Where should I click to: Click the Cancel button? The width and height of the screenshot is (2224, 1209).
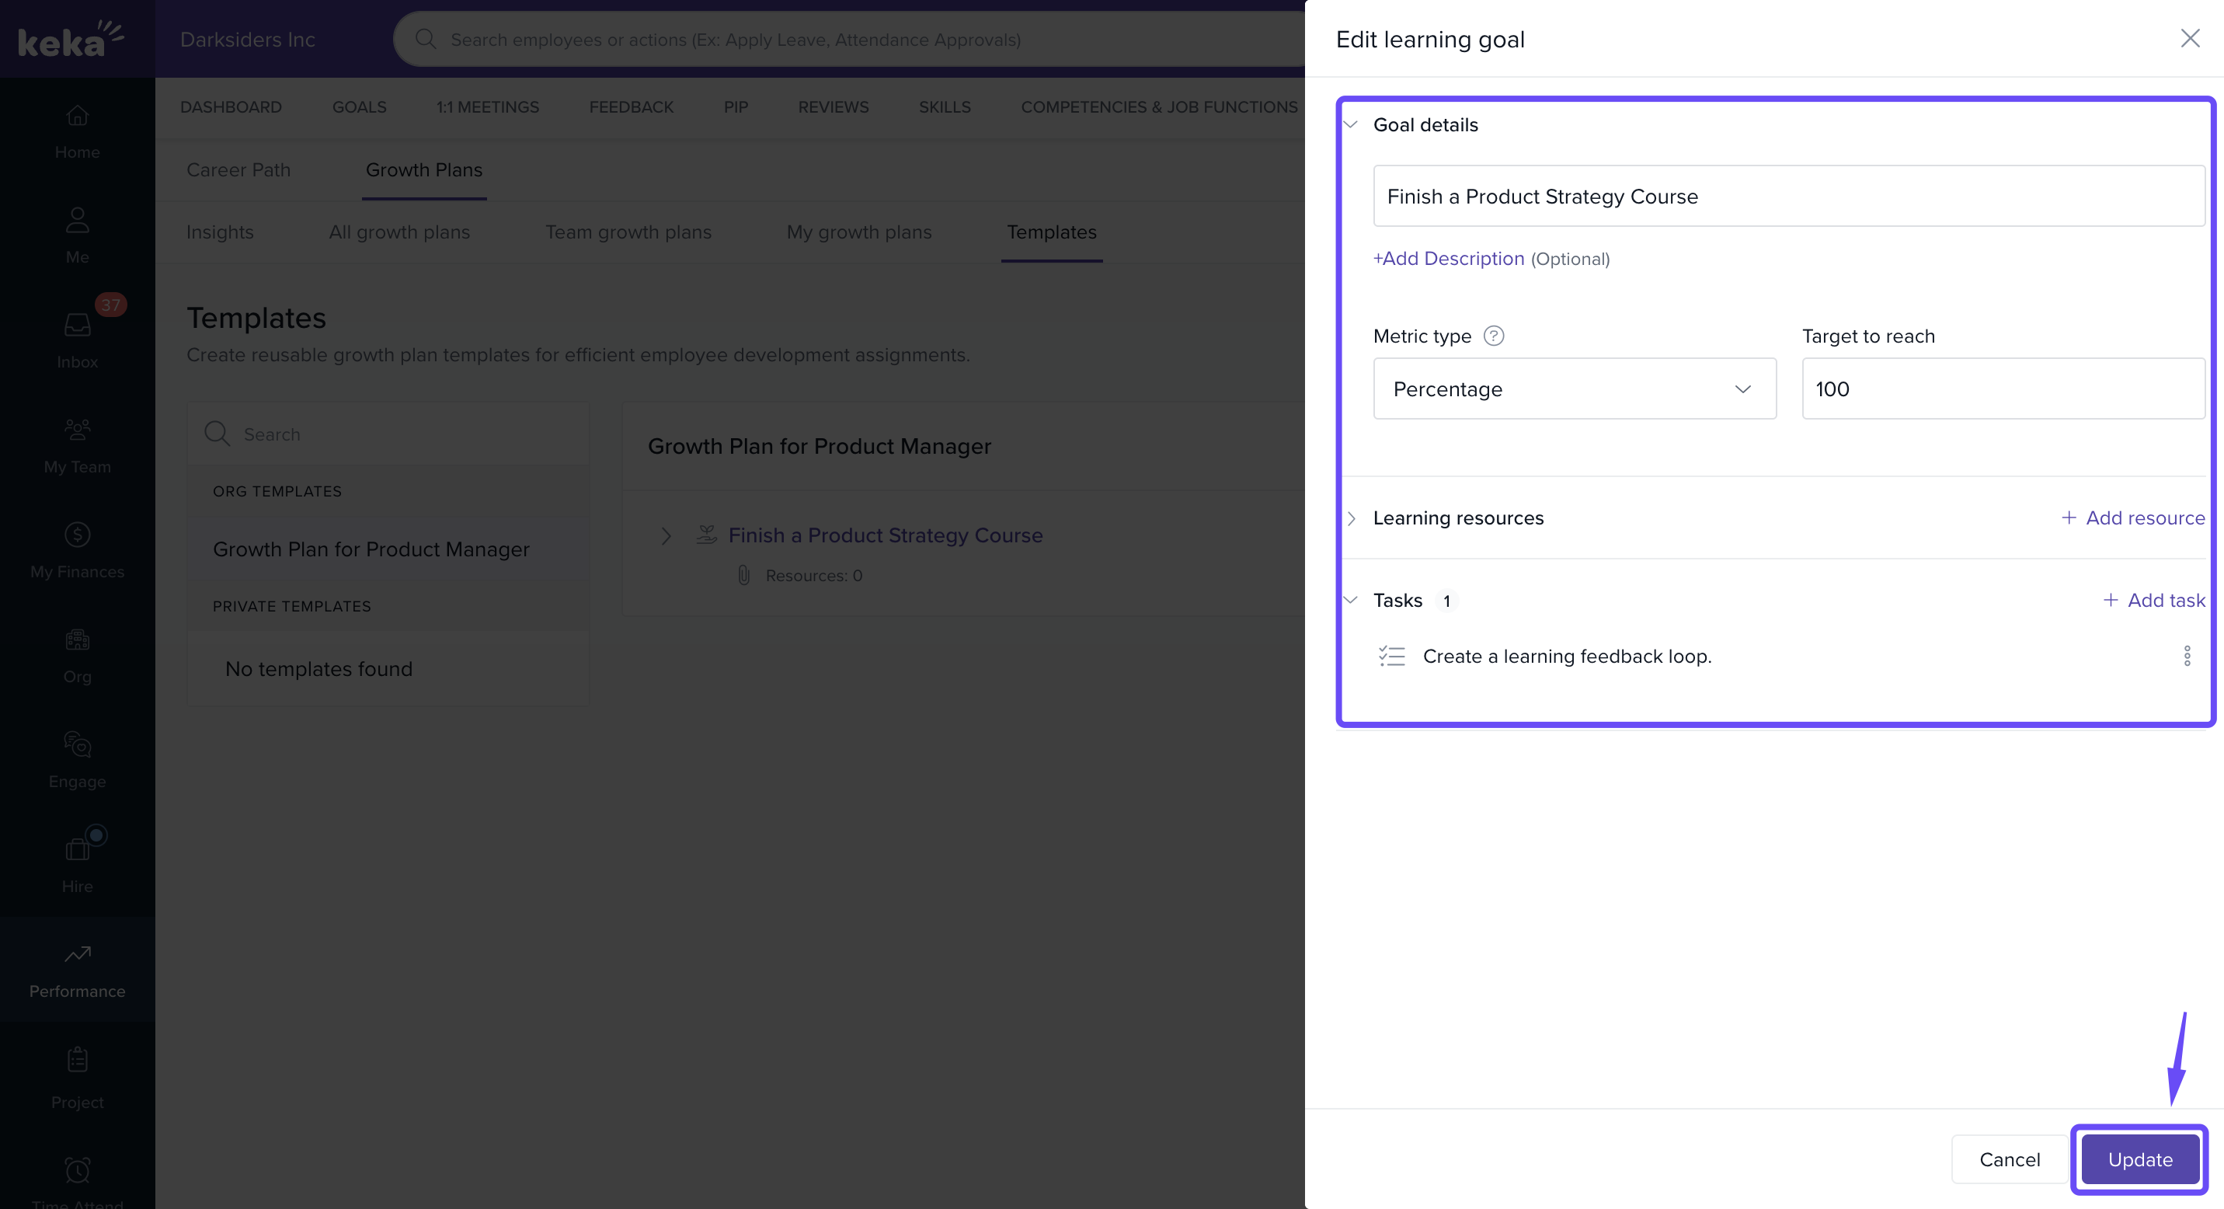coord(2008,1160)
